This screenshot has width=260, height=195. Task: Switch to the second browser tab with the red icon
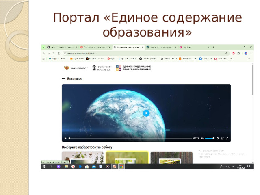tap(95, 47)
